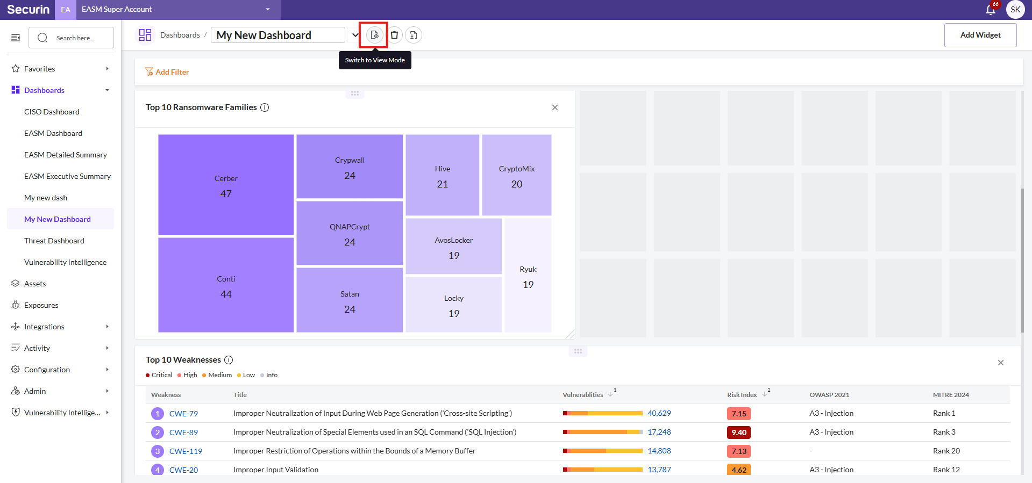
Task: Toggle the Medium legend filter
Action: tap(217, 375)
